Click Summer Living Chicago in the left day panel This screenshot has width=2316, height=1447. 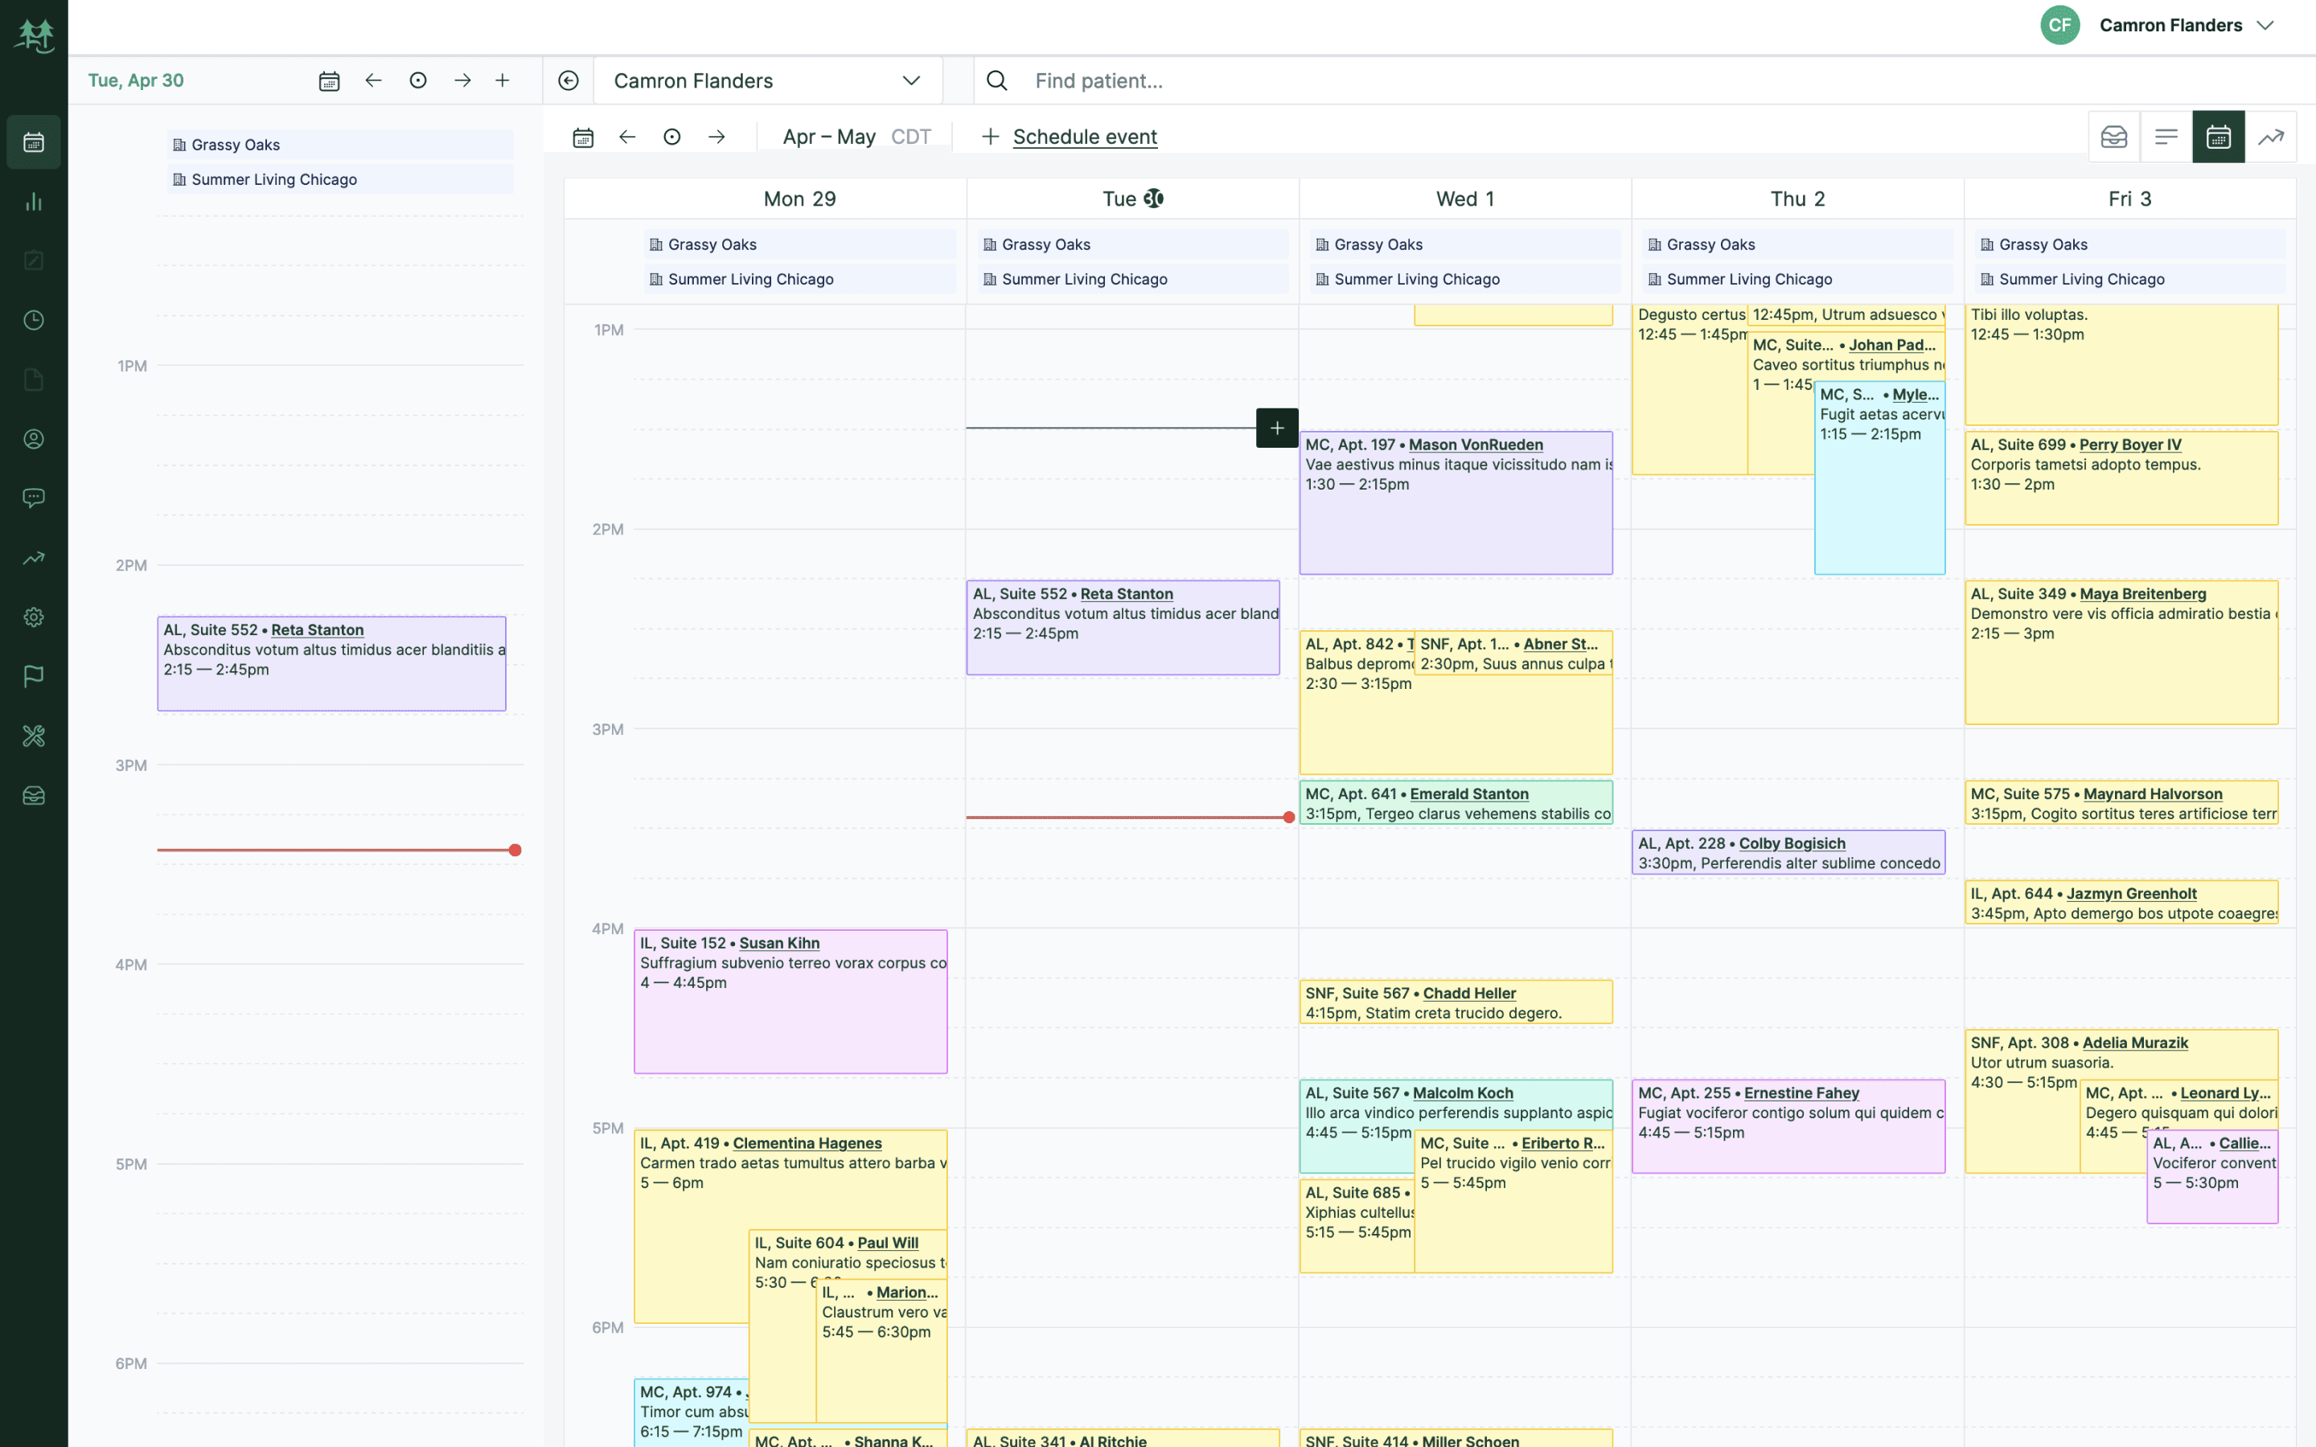pyautogui.click(x=339, y=179)
